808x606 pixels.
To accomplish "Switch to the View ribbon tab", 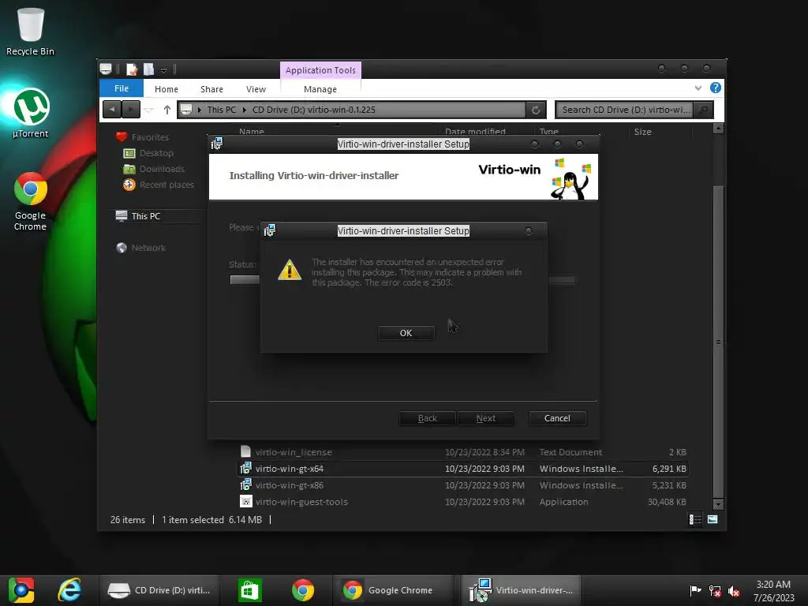I will coord(256,88).
